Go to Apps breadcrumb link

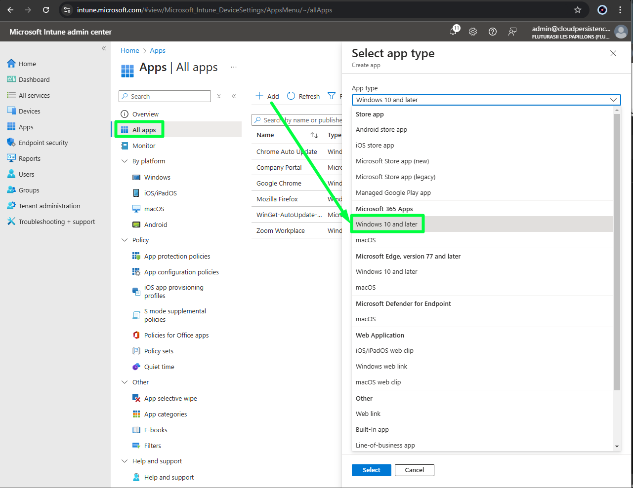158,50
